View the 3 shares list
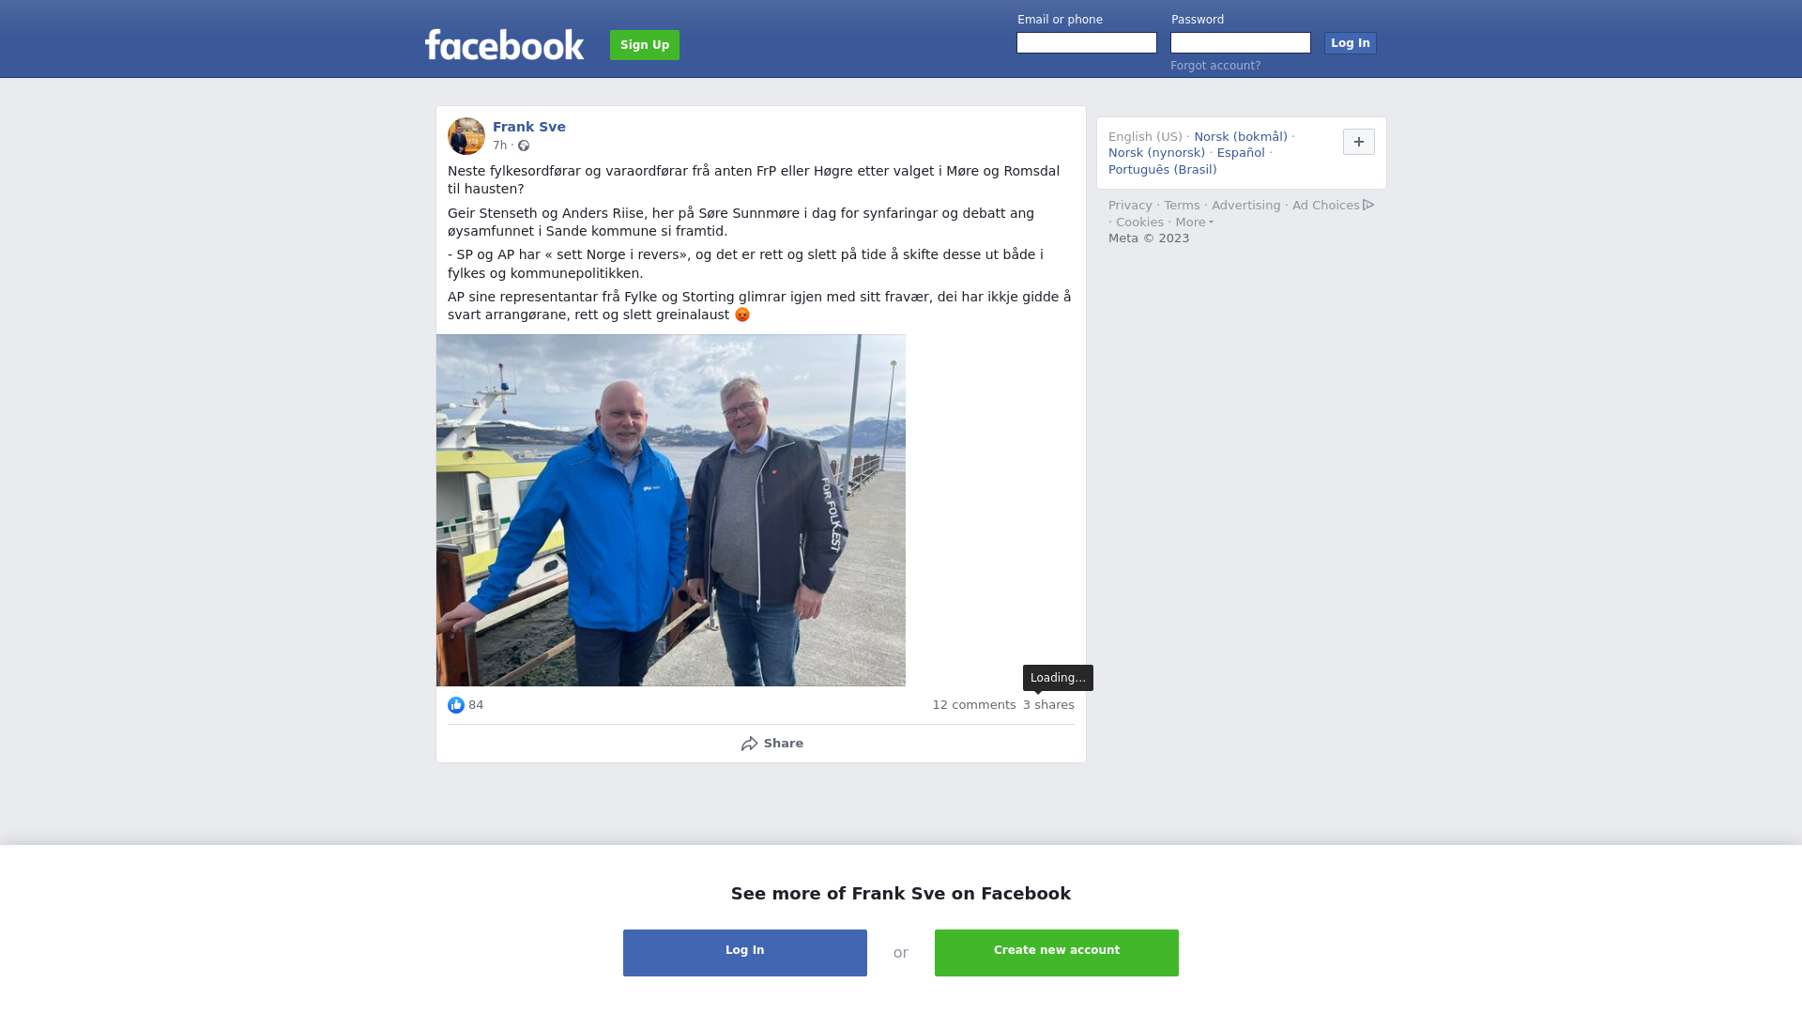Viewport: 1802px width, 1014px height. (x=1048, y=705)
